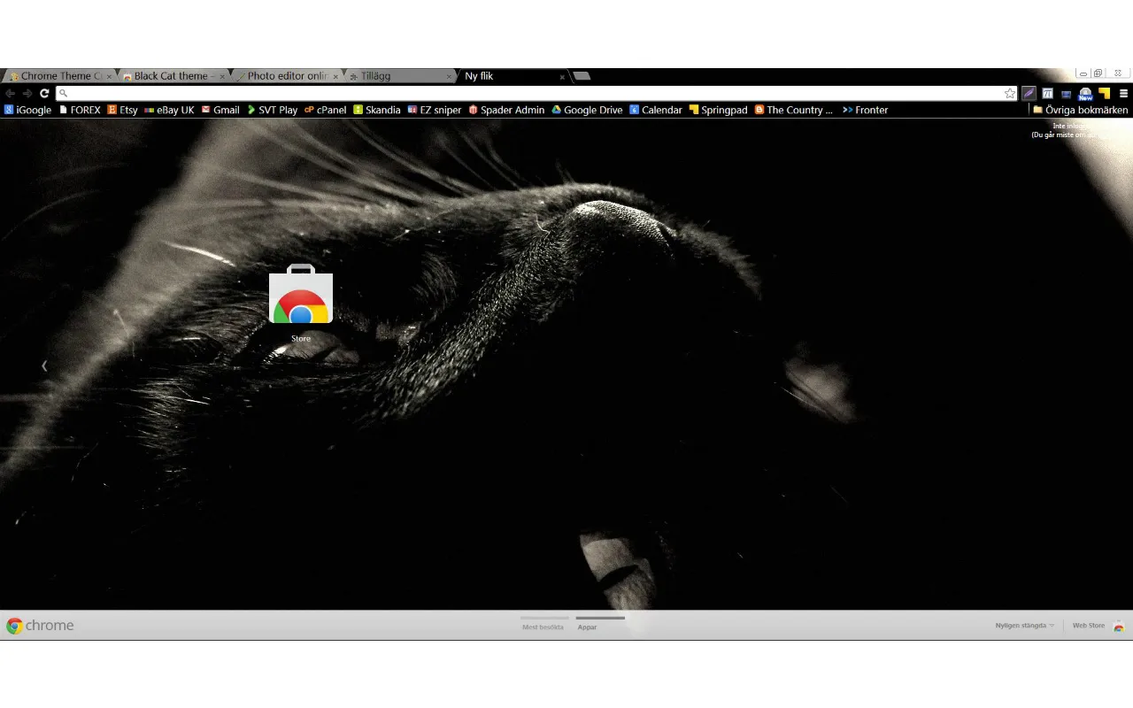Reload the page with the refresh button

coord(44,93)
